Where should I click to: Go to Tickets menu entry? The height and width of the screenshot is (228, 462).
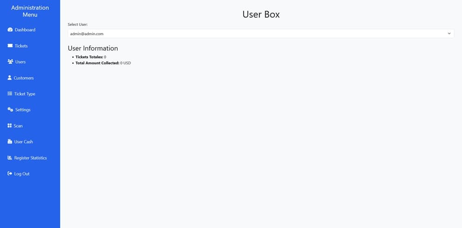point(21,46)
